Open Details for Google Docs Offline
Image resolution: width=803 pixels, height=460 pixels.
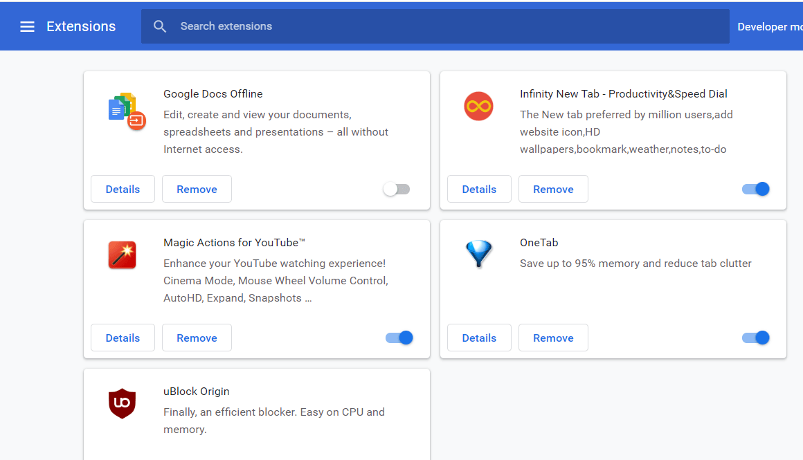click(123, 190)
